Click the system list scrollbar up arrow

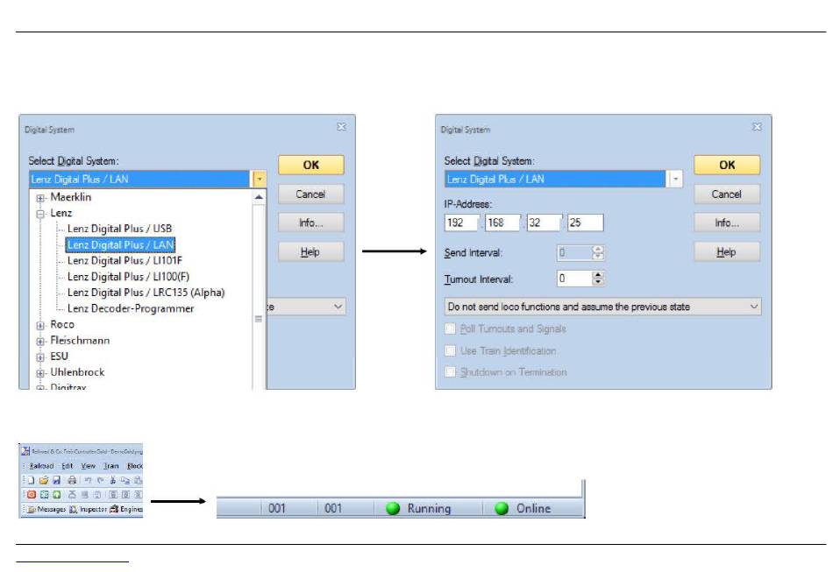pos(259,197)
